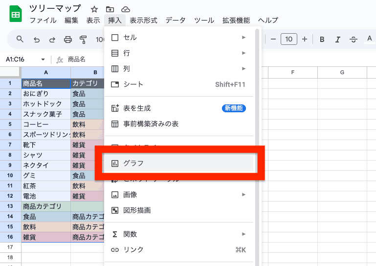Toggle italic formatting
The width and height of the screenshot is (376, 266).
[x=338, y=40]
